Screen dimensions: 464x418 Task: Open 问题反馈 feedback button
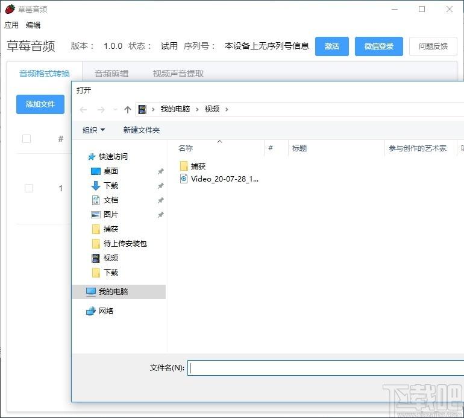pyautogui.click(x=433, y=46)
